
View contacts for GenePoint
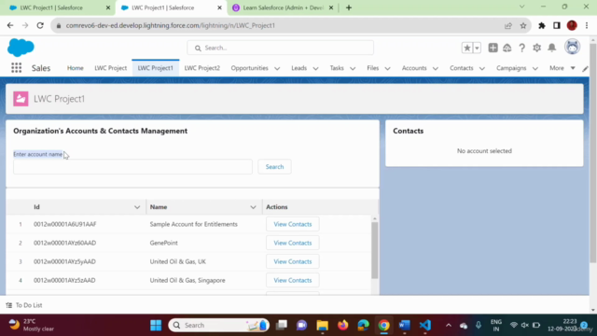pyautogui.click(x=292, y=243)
